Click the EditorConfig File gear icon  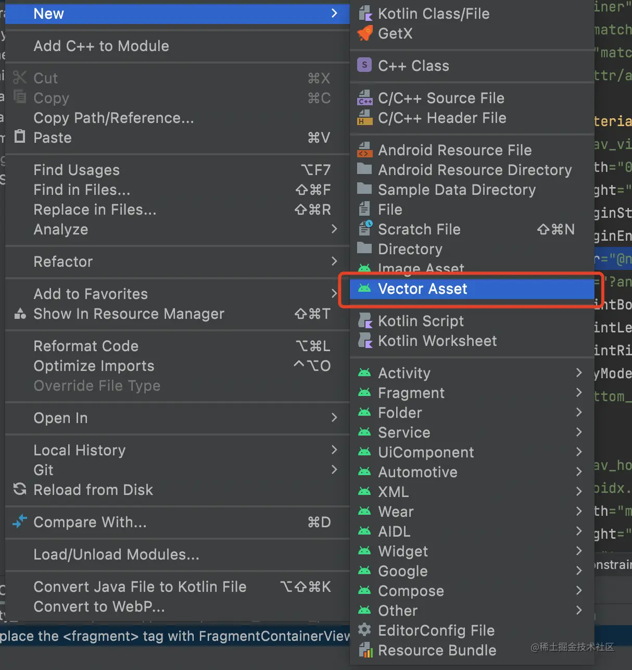coord(365,630)
